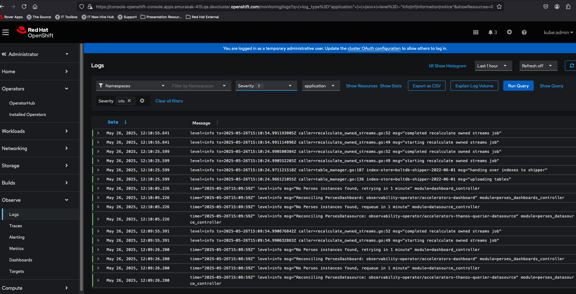
Task: Click the plus import icon in header
Action: 509,32
